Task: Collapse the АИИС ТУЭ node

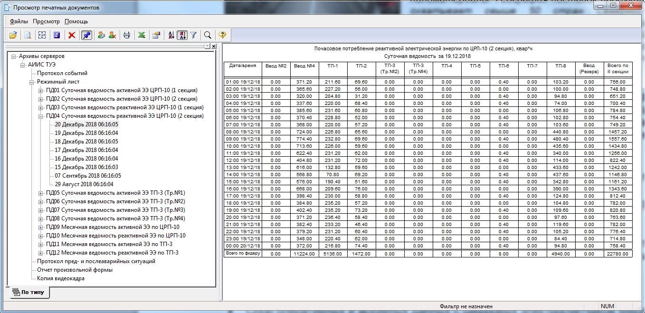Action: click(22, 65)
